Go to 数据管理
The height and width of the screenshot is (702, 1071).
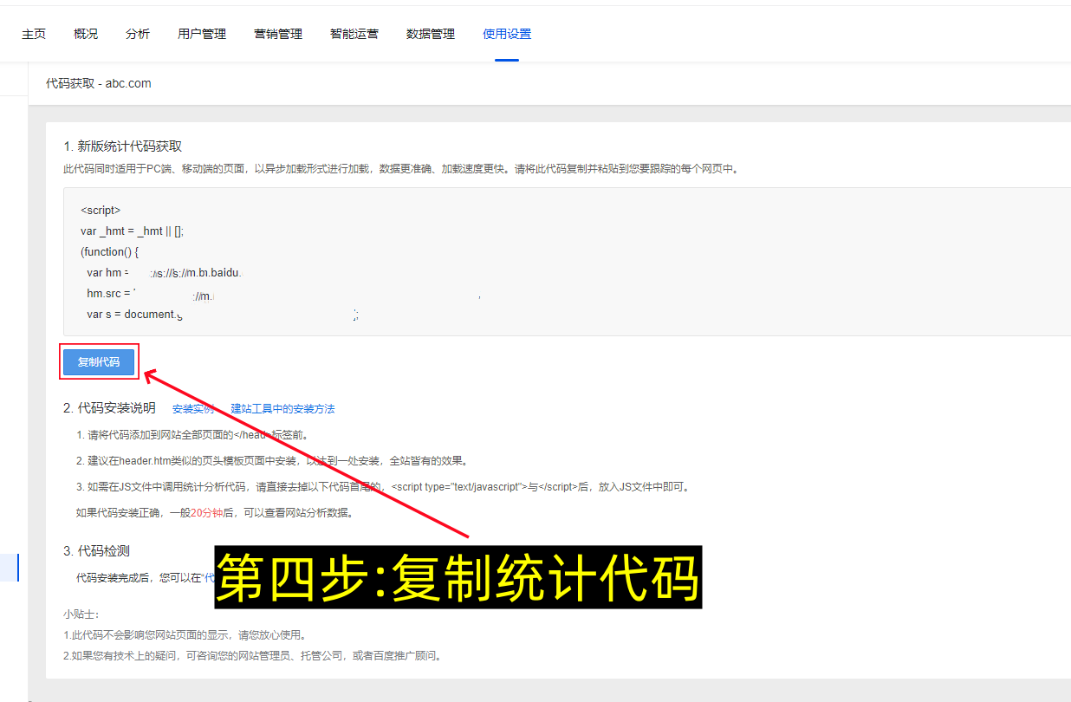tap(430, 33)
